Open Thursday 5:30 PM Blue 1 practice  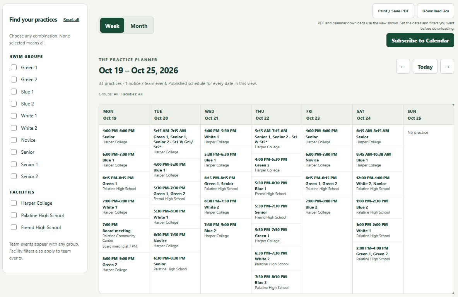pyautogui.click(x=277, y=188)
